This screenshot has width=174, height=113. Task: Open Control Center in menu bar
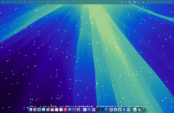click(155, 2)
